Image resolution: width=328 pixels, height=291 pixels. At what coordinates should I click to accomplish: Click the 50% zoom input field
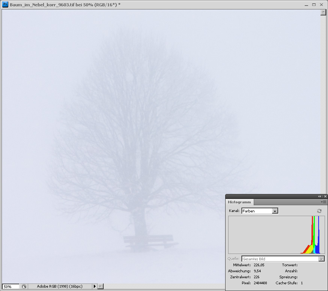point(11,287)
